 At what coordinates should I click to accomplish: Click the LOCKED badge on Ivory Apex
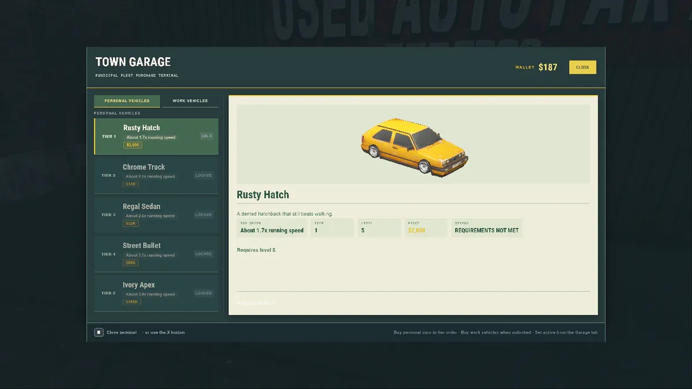[x=204, y=293]
